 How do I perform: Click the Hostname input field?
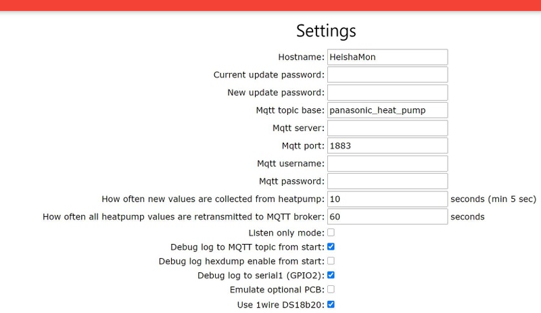pyautogui.click(x=387, y=57)
